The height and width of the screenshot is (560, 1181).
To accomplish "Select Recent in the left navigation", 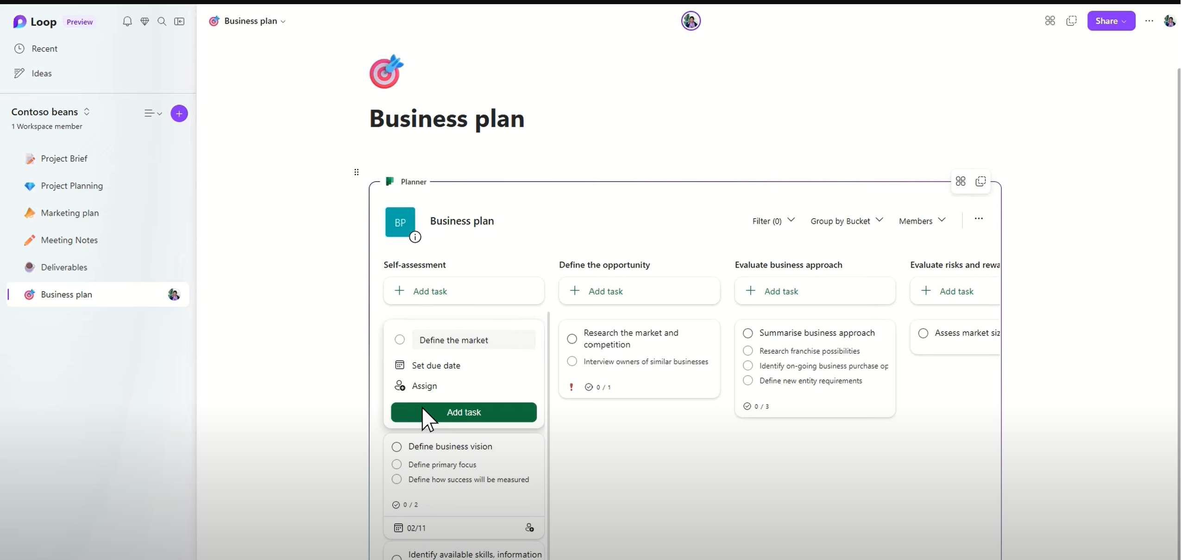I will coord(44,49).
